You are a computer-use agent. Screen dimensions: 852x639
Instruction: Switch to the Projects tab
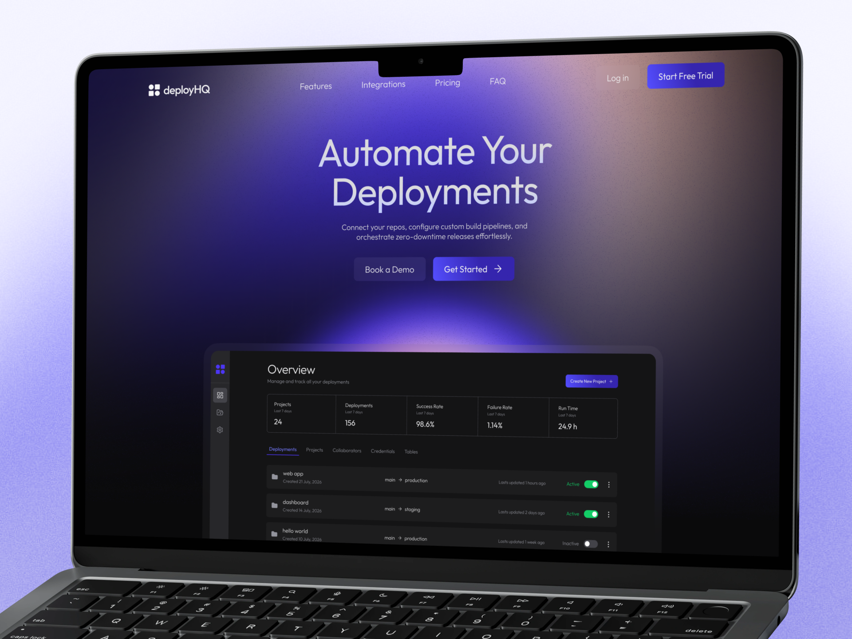(315, 450)
